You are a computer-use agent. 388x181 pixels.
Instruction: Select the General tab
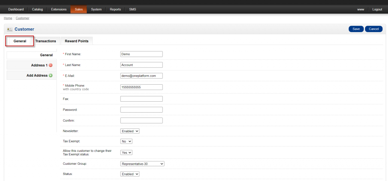click(20, 41)
